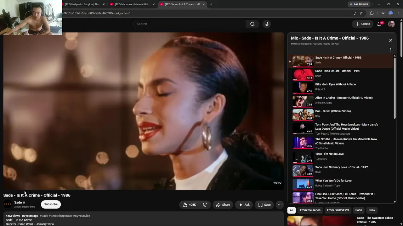Switch to the Madonna - Material Girl tab
This screenshot has height=226, width=403.
pos(132,4)
